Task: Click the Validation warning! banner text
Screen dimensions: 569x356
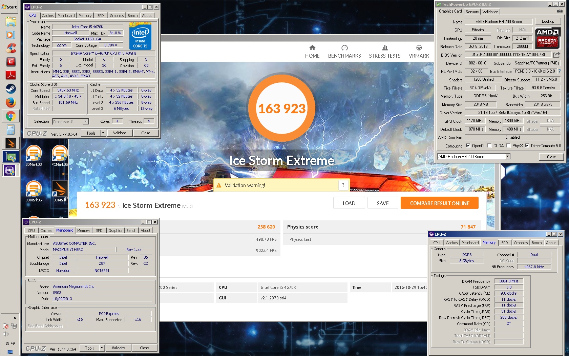Action: pos(245,185)
